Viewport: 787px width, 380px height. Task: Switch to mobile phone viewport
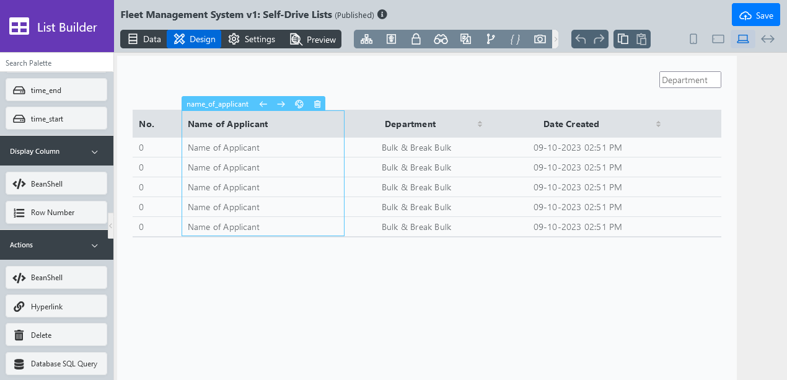(693, 39)
